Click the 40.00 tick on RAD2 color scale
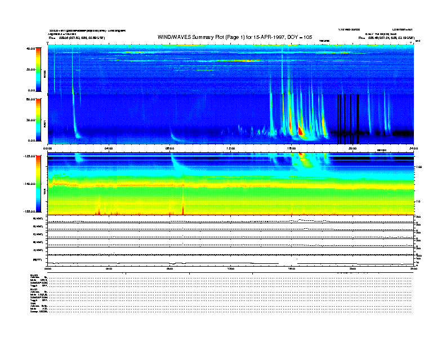Screen dimensions: 446x345 coord(30,48)
